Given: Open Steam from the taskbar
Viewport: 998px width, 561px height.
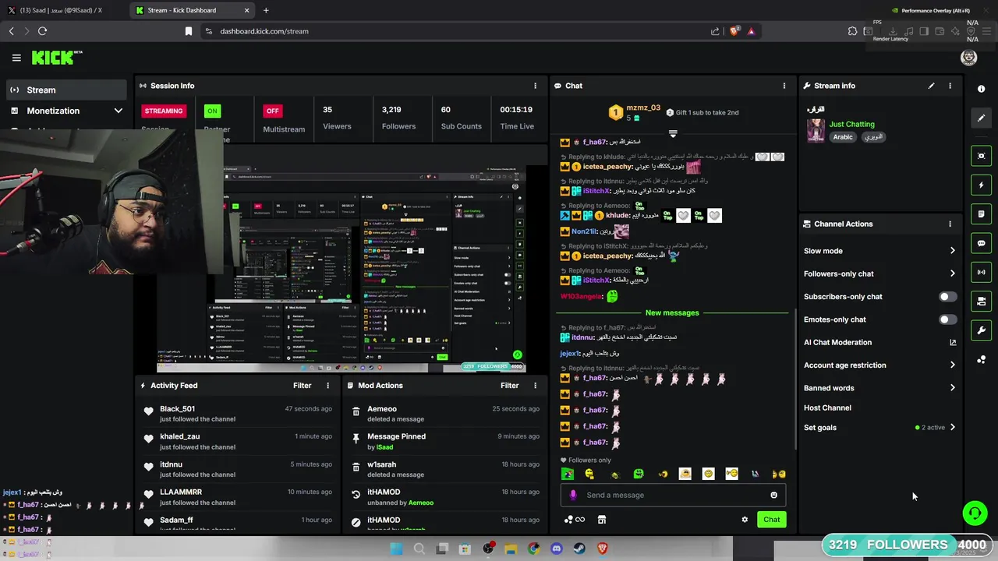Looking at the screenshot, I should point(579,549).
